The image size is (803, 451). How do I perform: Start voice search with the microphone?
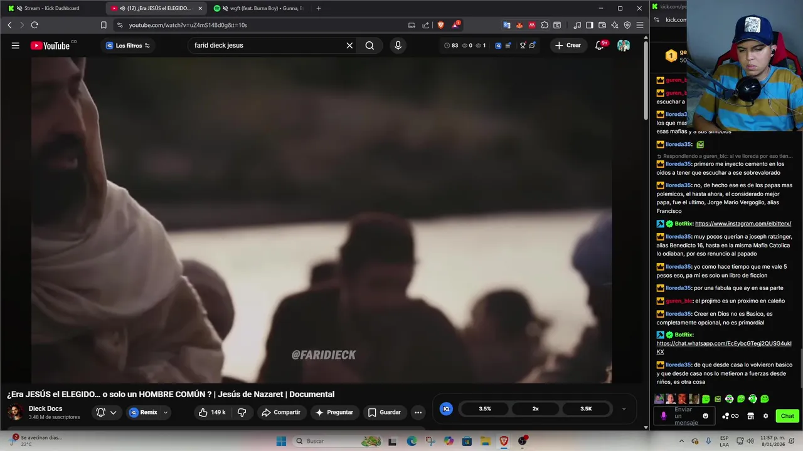[398, 45]
